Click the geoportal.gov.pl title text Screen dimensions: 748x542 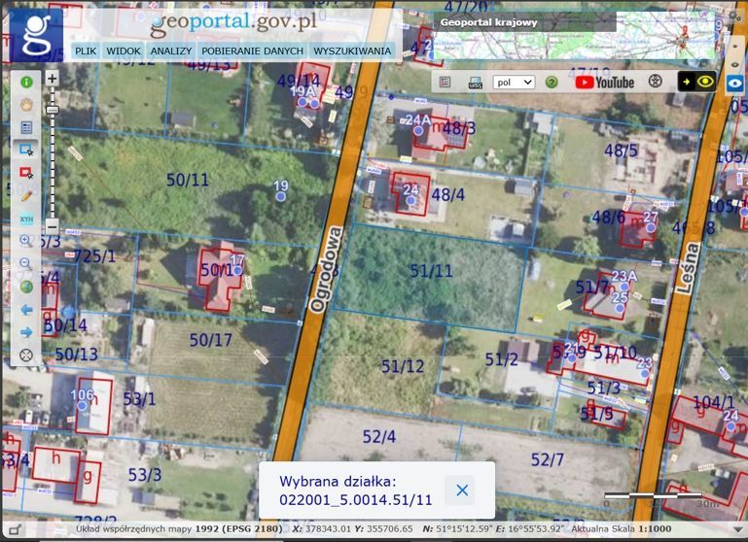click(x=233, y=23)
